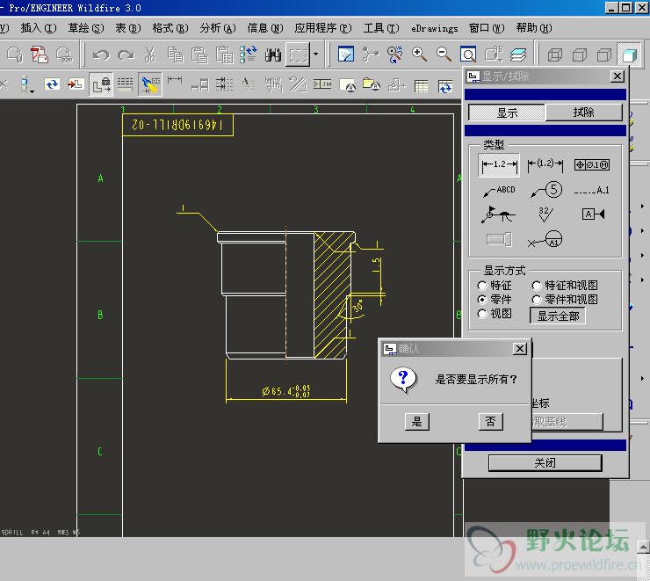
Task: Select the Wireframe display style icon
Action: (554, 54)
